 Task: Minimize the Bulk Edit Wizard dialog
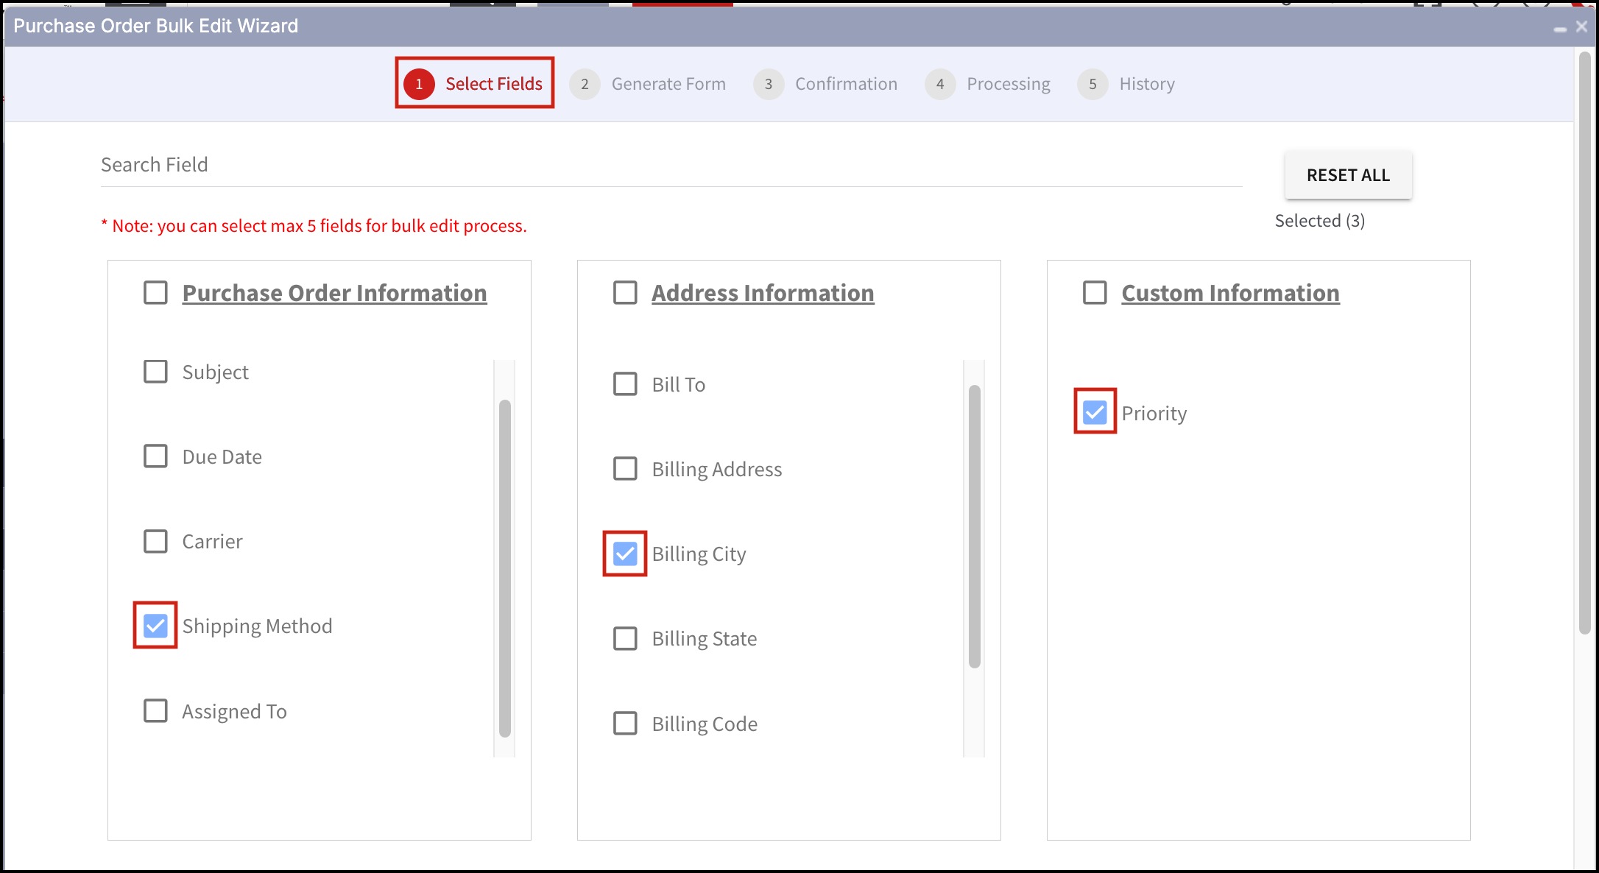pos(1559,28)
